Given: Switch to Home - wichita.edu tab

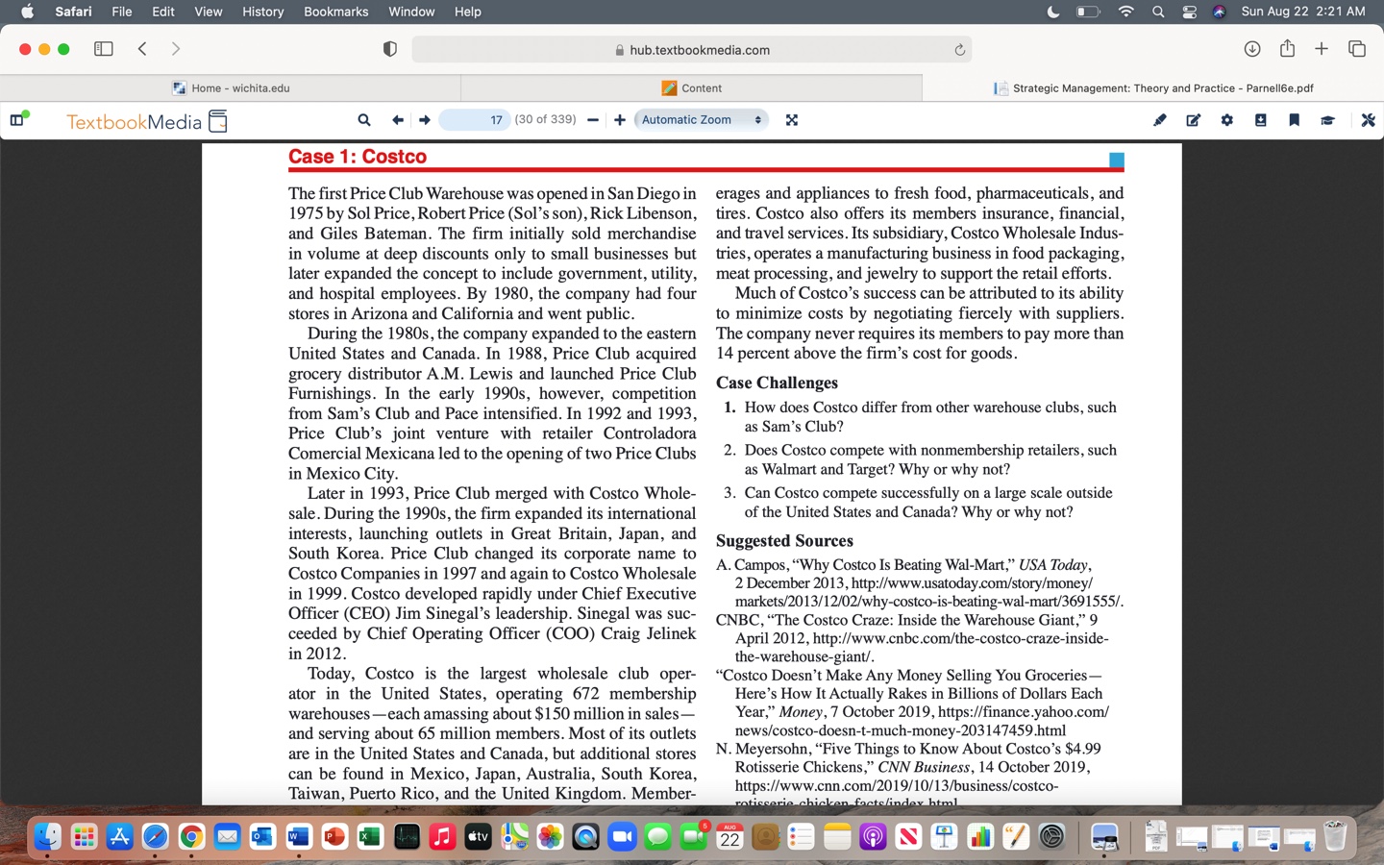Looking at the screenshot, I should (x=231, y=87).
